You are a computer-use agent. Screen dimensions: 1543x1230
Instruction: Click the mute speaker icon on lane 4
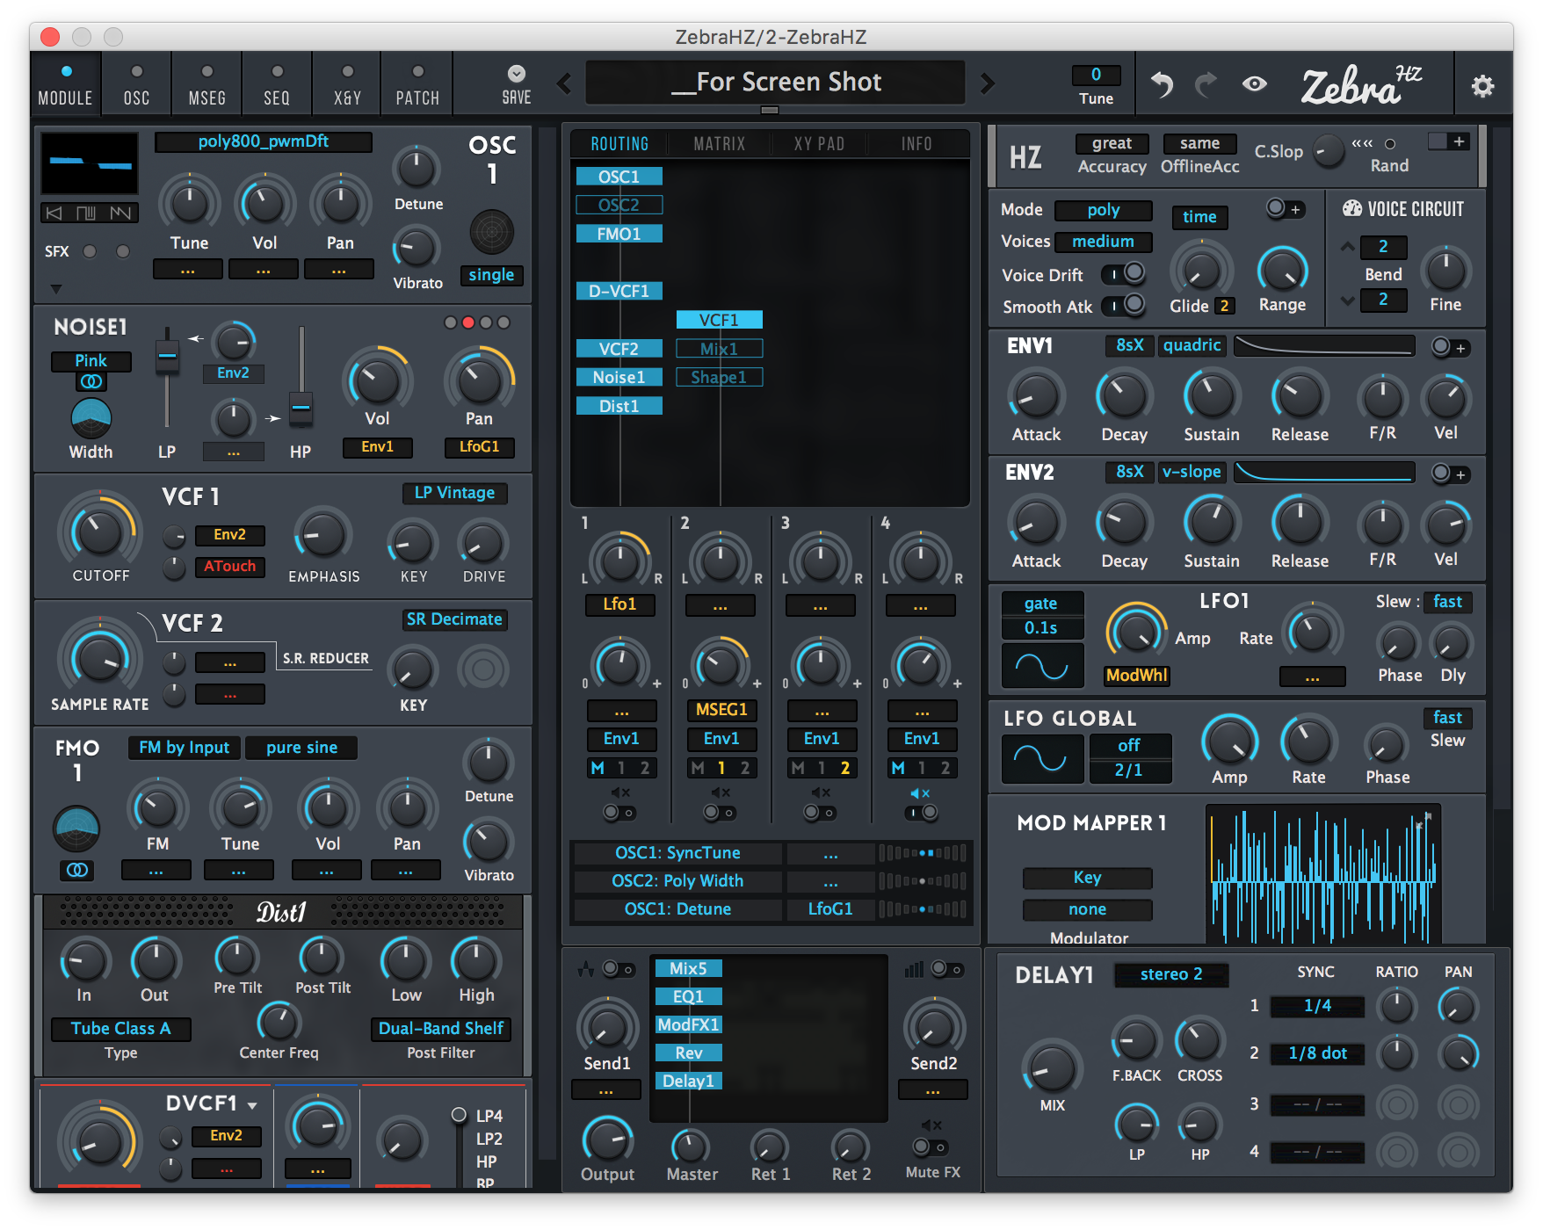click(920, 793)
